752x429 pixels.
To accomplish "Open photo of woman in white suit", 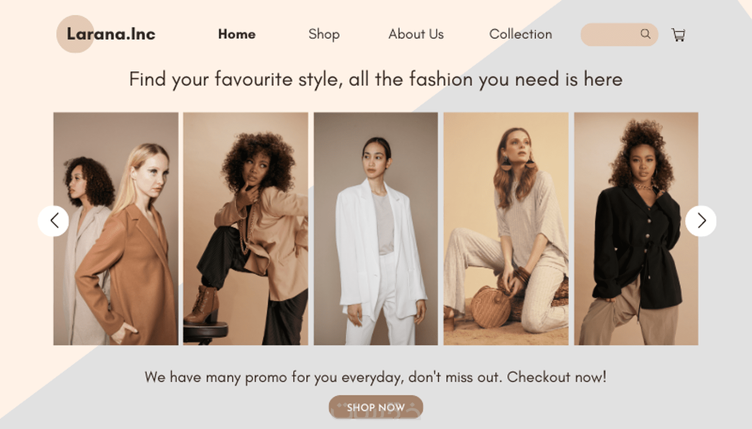I will point(376,229).
